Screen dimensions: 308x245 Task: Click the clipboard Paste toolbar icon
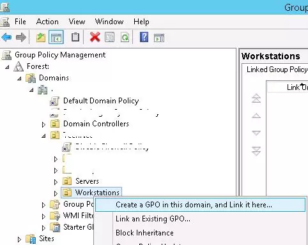click(x=75, y=37)
